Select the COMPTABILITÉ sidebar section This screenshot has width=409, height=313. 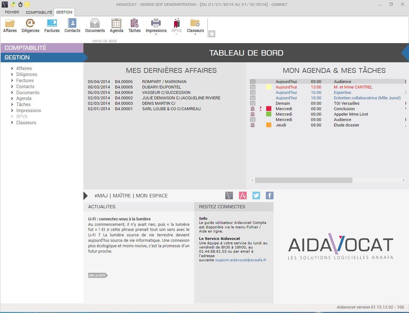point(42,48)
